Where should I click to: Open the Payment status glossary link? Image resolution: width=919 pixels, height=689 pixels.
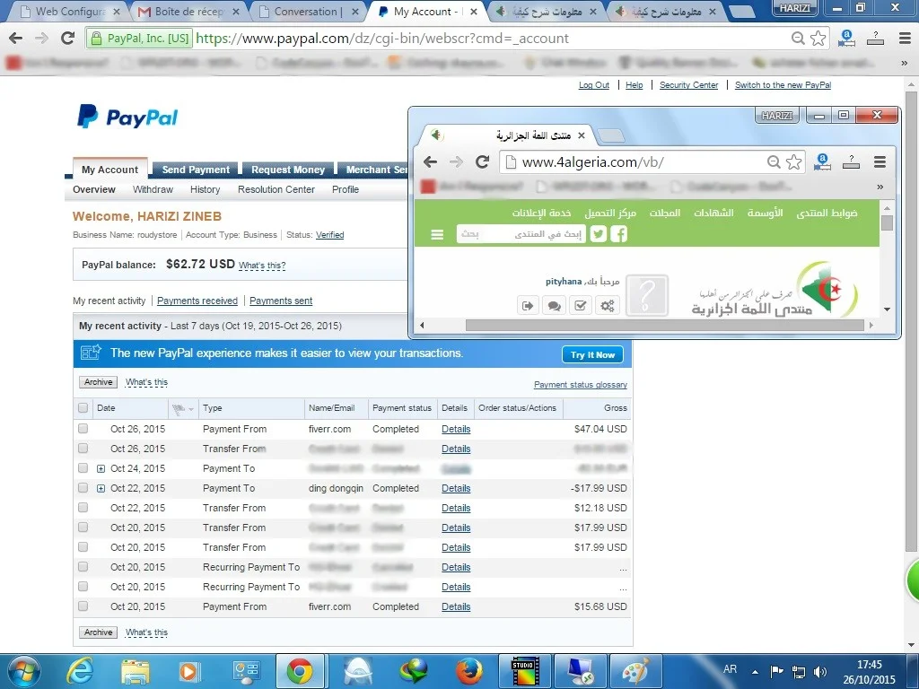[580, 385]
